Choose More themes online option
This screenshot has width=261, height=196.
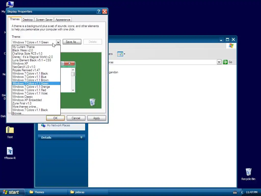tap(36, 107)
